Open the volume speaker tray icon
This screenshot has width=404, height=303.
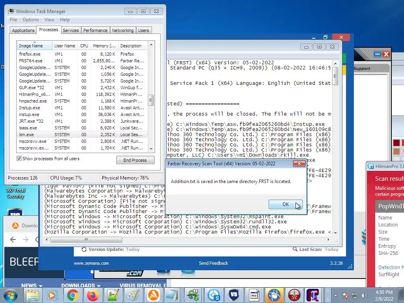364,296
